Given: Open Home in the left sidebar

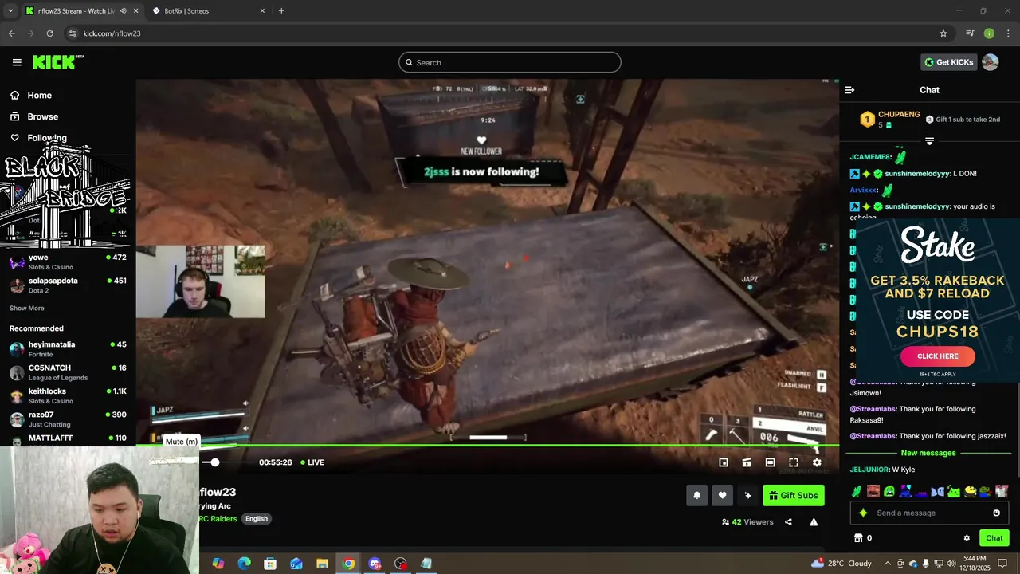Looking at the screenshot, I should point(39,95).
